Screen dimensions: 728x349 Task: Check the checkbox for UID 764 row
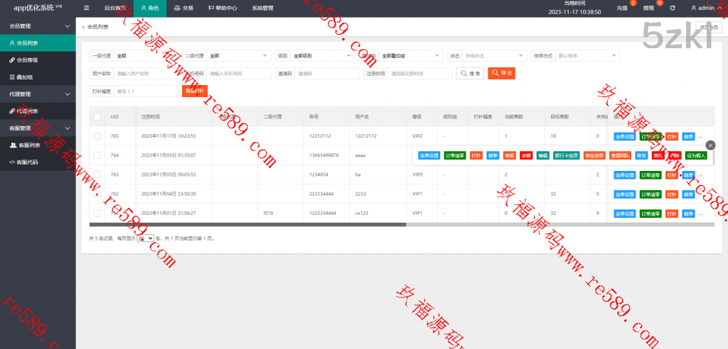click(x=97, y=155)
